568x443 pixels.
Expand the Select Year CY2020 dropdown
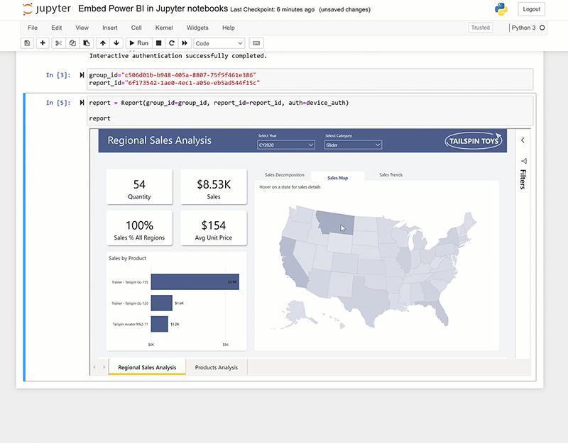[285, 145]
